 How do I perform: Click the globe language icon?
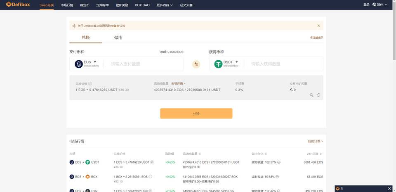point(374,5)
